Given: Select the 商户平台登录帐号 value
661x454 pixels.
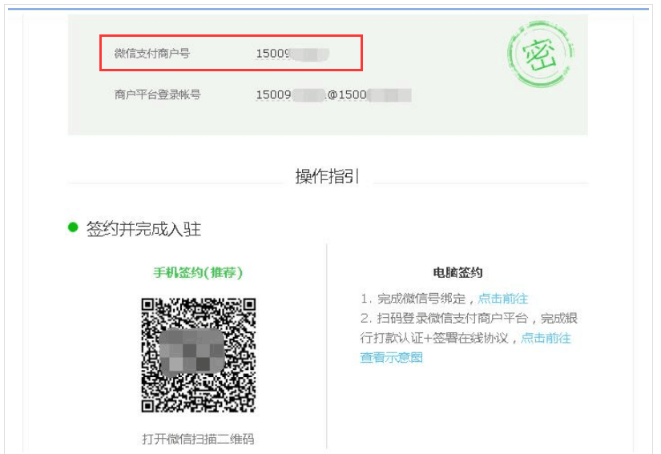Looking at the screenshot, I should point(334,94).
